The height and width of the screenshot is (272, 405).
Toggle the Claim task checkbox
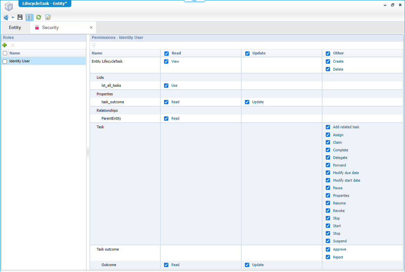coord(328,142)
